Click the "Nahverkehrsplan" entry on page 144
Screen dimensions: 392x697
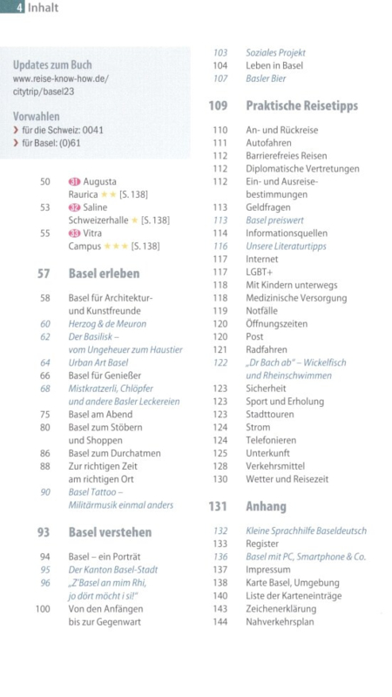click(280, 621)
